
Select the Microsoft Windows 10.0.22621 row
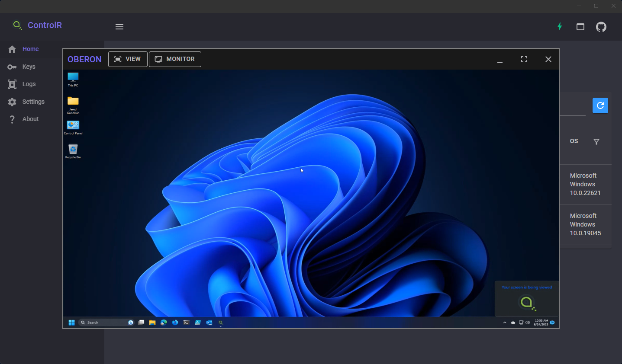click(x=585, y=184)
